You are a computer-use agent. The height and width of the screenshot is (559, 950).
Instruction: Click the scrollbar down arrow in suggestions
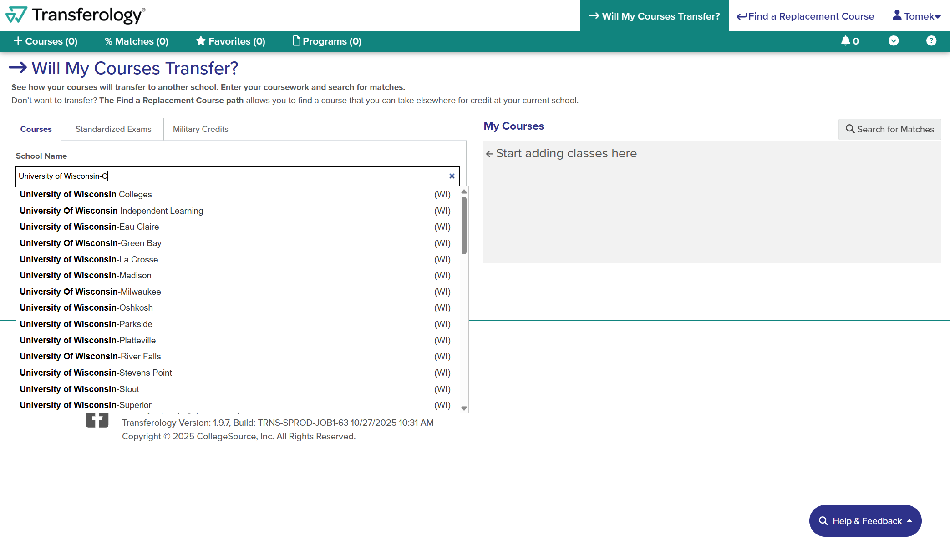tap(464, 408)
